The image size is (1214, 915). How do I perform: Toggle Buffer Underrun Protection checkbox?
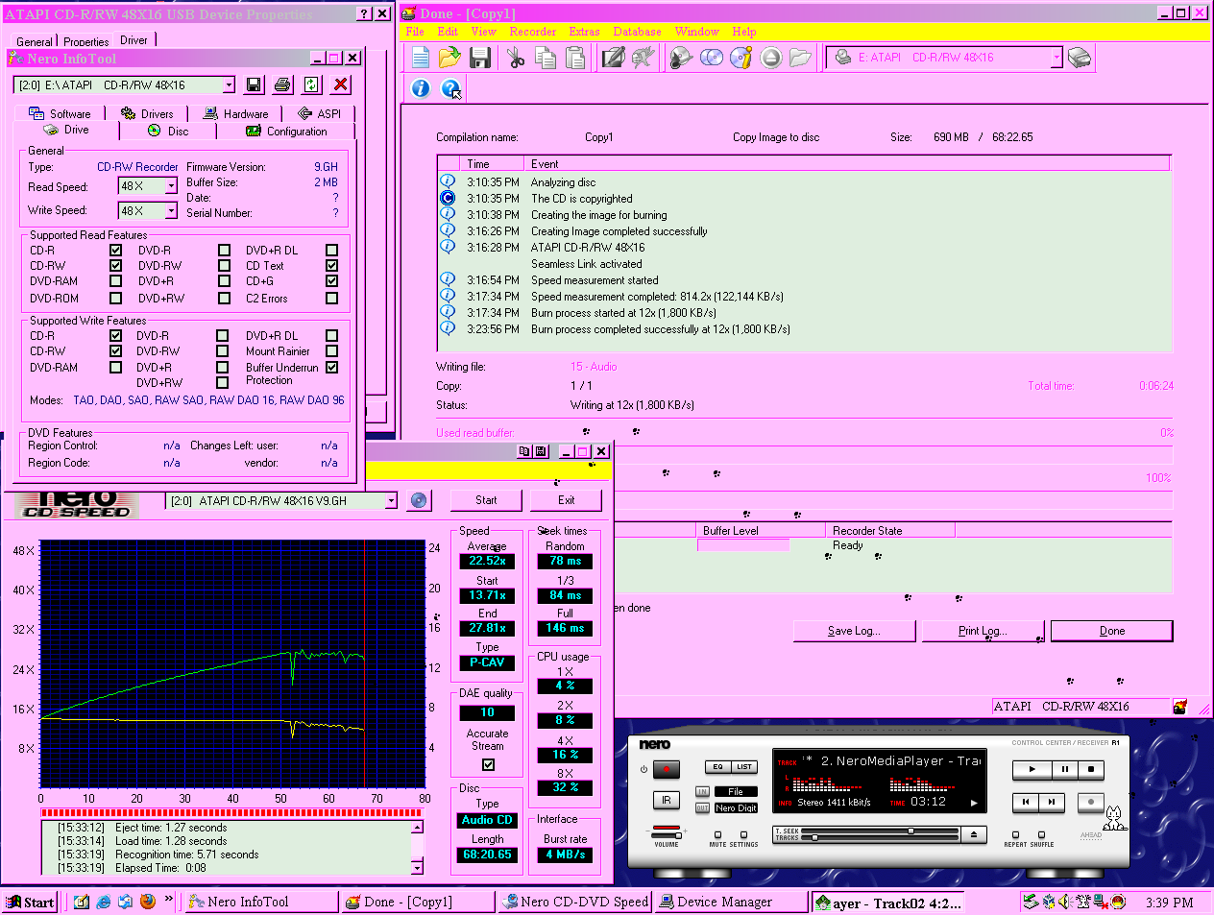coord(331,367)
